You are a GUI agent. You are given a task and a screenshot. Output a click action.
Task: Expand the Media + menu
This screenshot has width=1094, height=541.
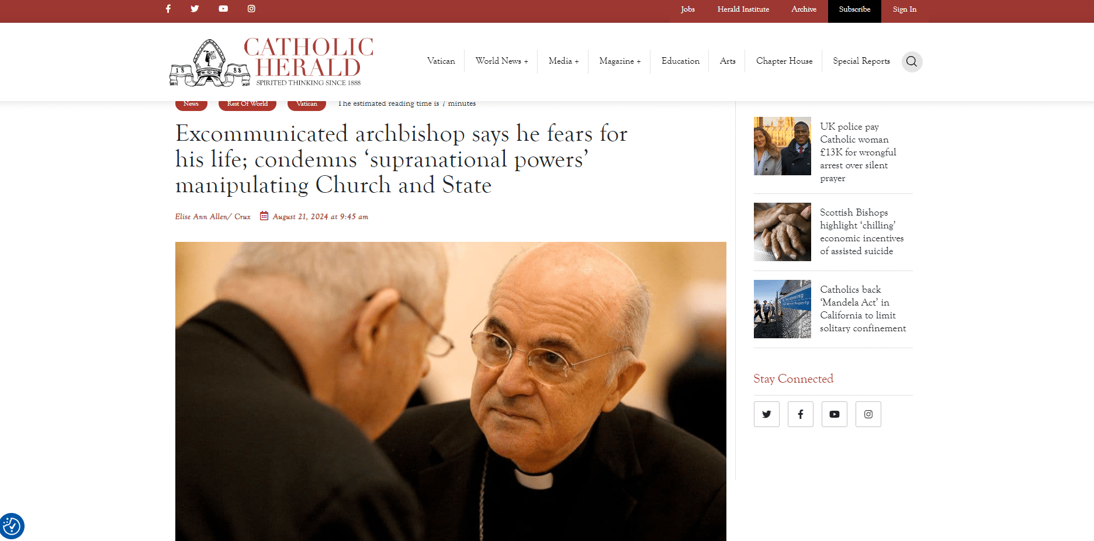click(563, 61)
